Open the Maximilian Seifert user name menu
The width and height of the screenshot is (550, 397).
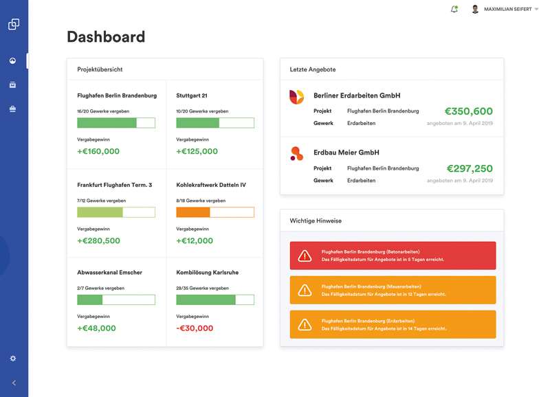tap(507, 10)
